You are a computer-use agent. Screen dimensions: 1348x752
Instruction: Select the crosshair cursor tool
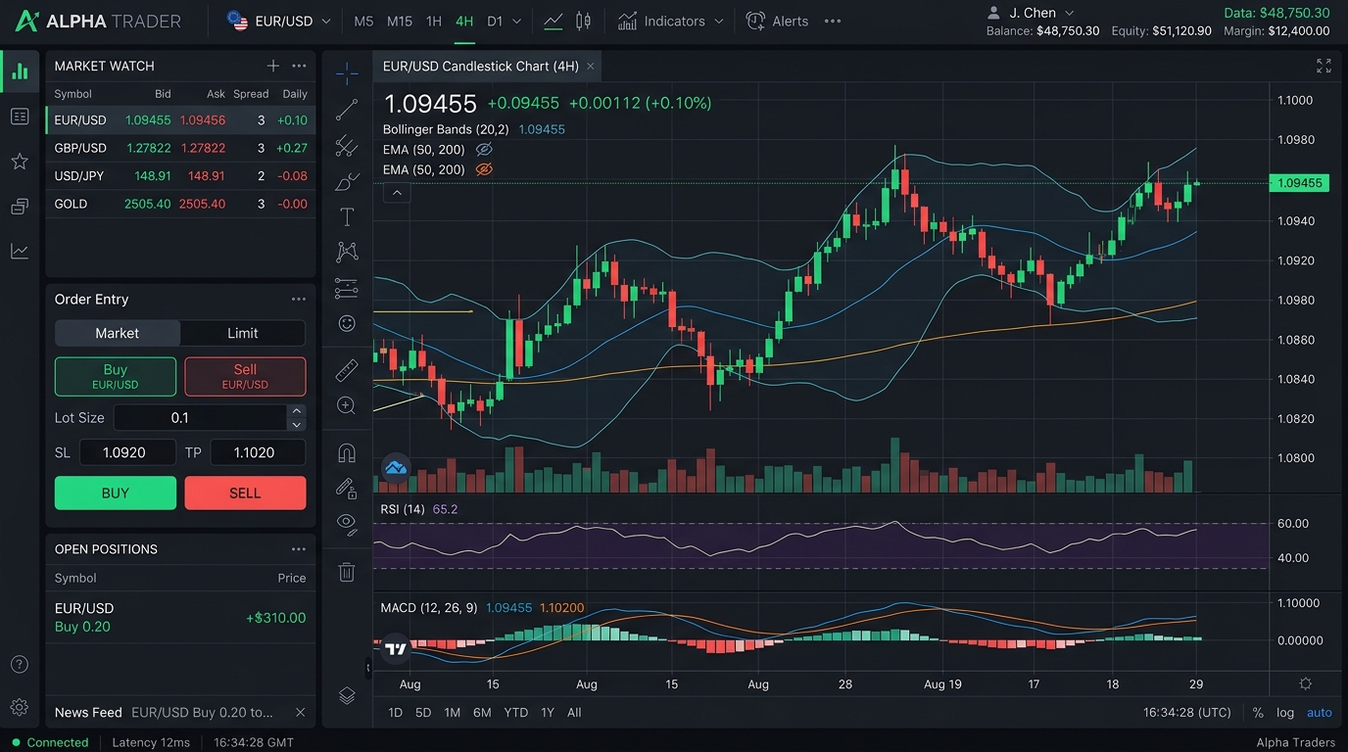pyautogui.click(x=347, y=72)
